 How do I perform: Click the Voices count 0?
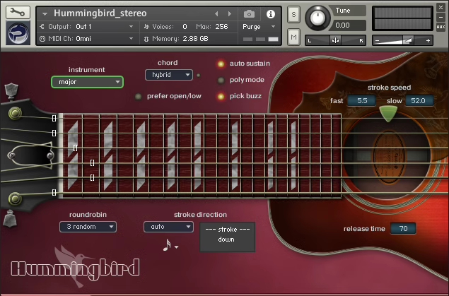[x=185, y=27]
